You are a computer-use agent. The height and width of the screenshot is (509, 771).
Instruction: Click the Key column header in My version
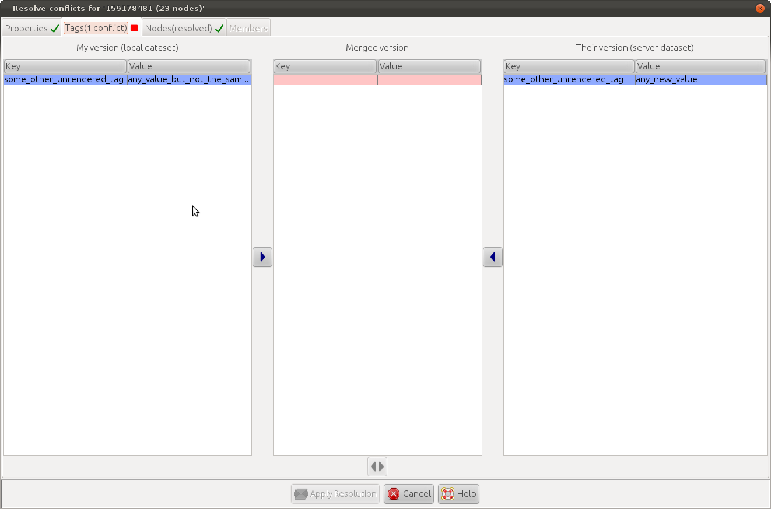click(65, 66)
